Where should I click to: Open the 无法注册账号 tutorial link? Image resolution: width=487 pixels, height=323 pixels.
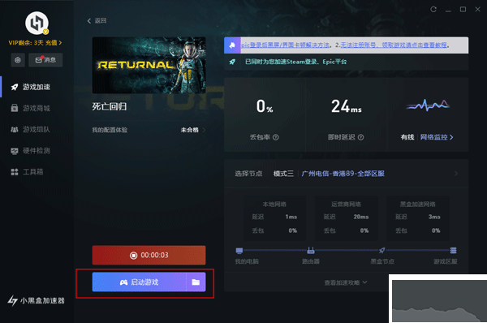click(x=394, y=45)
